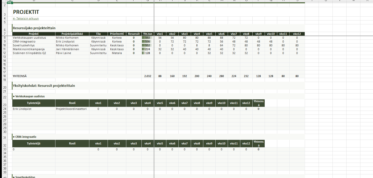
Task: Click the 280 weekly total cell
Action: click(x=222, y=76)
